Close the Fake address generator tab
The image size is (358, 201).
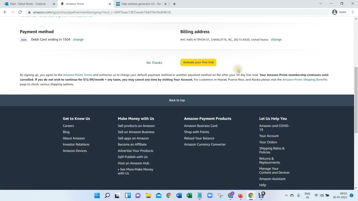tap(165, 4)
